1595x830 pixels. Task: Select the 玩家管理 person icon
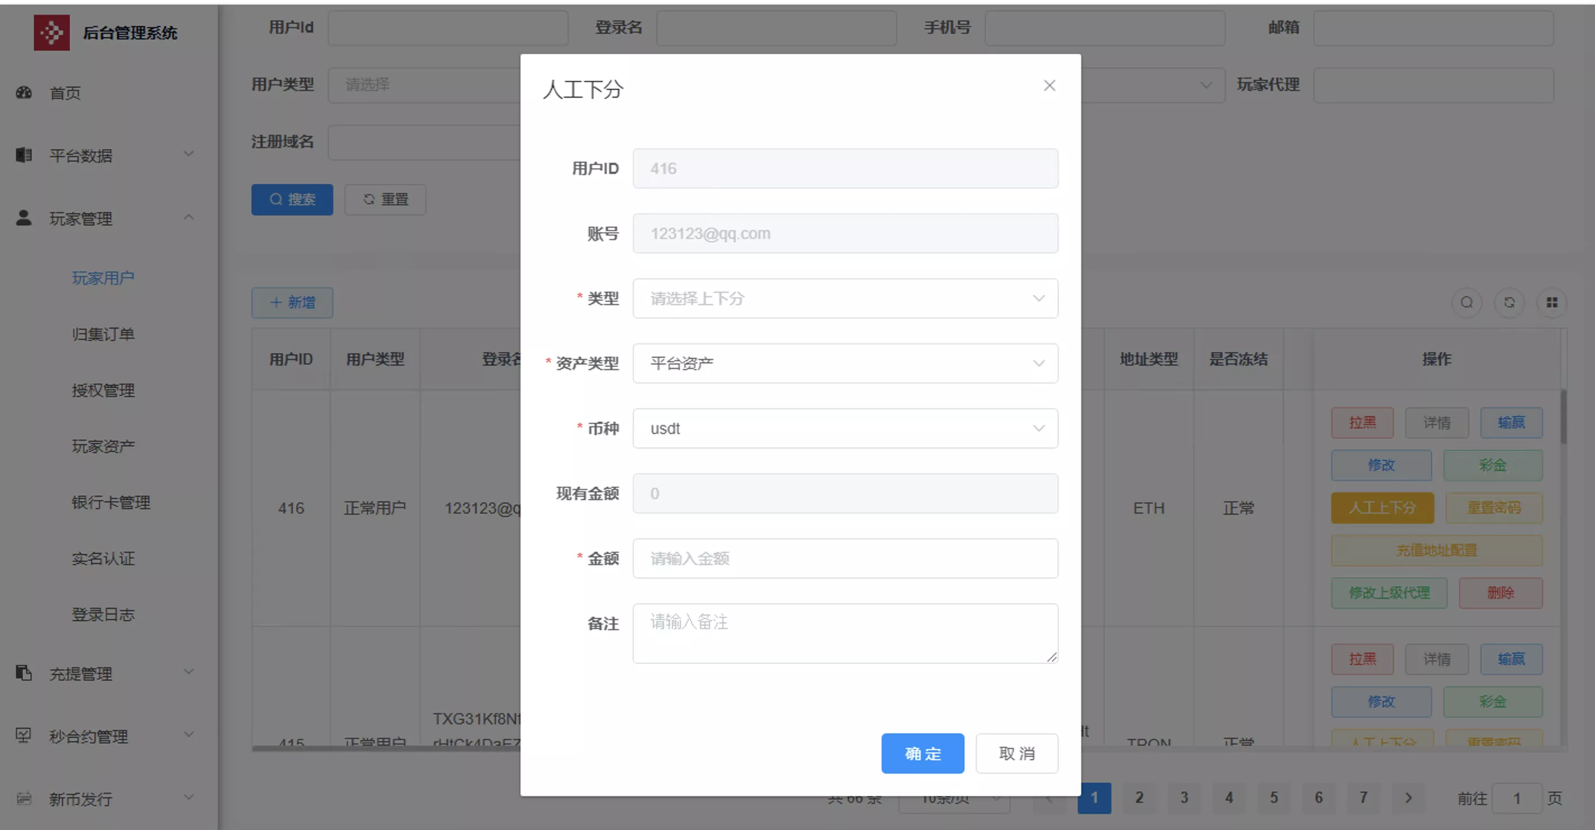24,218
